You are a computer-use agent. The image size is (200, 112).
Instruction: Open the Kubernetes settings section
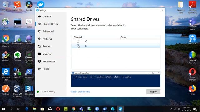[x=49, y=61]
